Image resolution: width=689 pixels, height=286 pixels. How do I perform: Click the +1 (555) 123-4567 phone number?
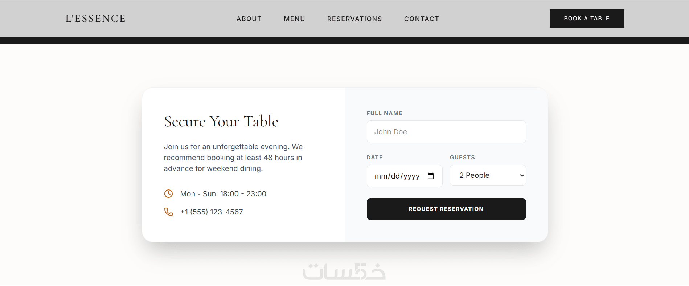(x=212, y=212)
